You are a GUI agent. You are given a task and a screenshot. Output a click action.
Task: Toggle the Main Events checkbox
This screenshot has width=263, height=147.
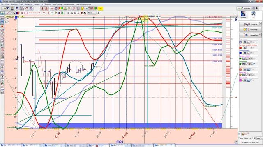click(239, 138)
